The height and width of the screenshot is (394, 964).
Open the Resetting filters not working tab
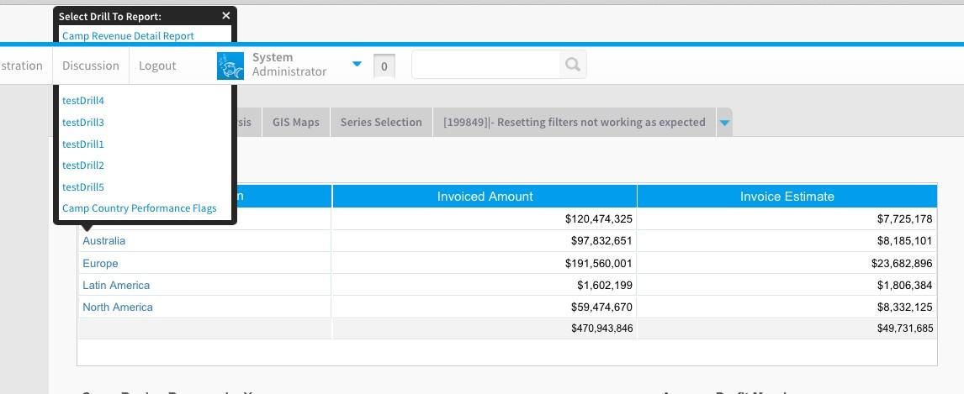click(x=575, y=122)
